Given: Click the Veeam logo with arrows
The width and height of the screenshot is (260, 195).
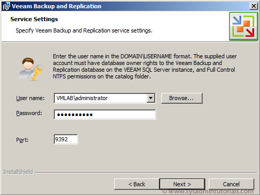Looking at the screenshot, I should point(243,26).
